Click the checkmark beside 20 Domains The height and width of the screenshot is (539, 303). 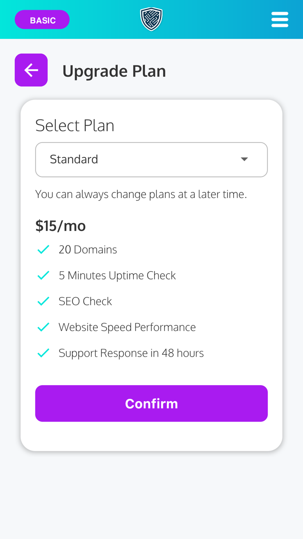coord(43,249)
